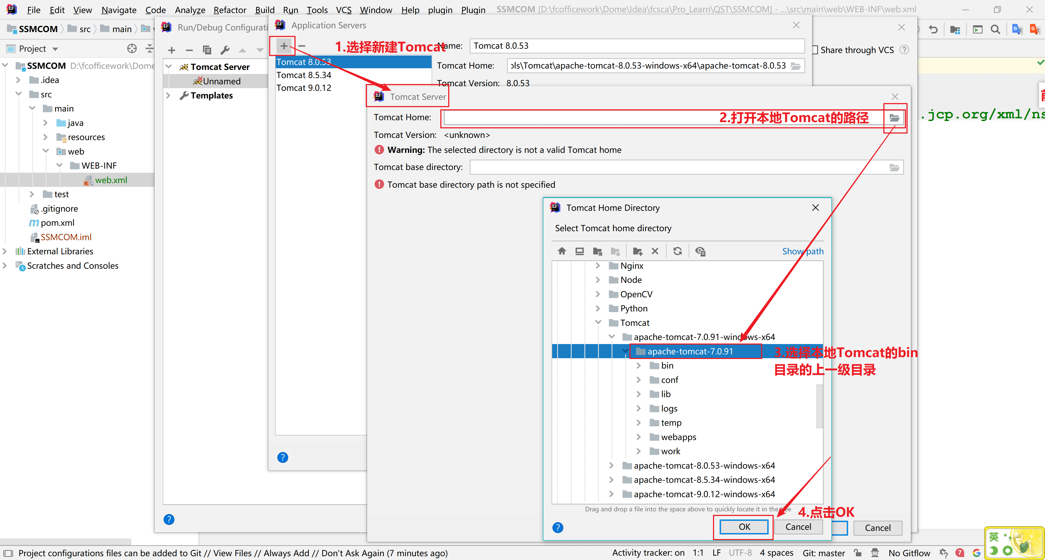Expand Templates in configurations tree
This screenshot has width=1045, height=560.
coord(168,96)
